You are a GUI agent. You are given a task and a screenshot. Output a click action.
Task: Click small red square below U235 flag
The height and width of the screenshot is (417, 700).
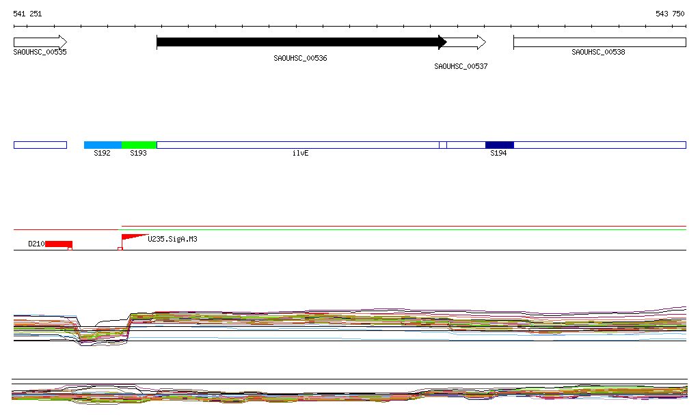(120, 249)
